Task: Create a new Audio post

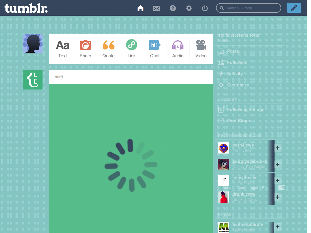Action: (x=178, y=49)
